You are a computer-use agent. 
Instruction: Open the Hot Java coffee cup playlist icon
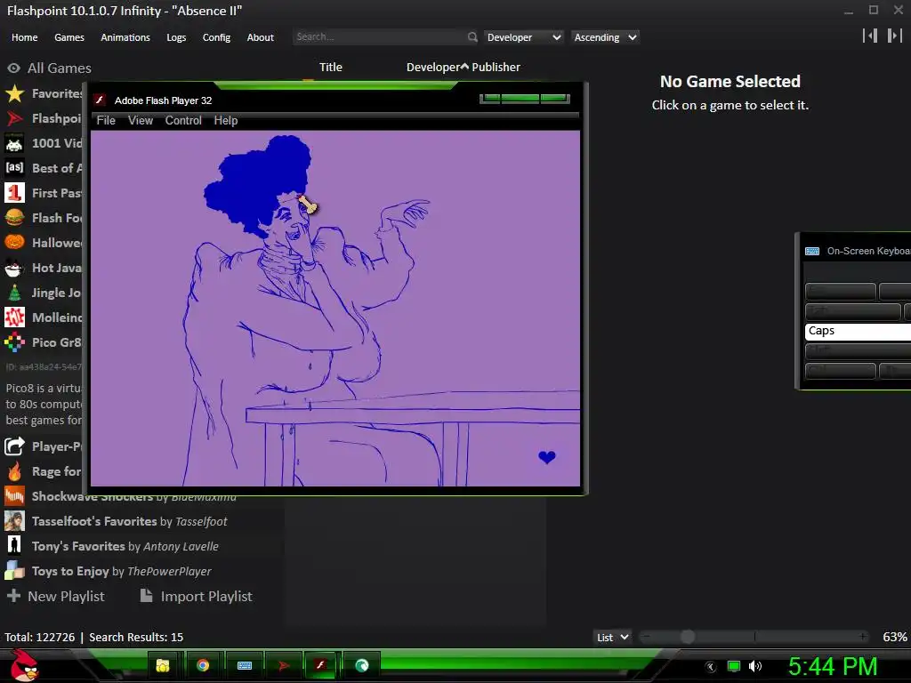(x=14, y=268)
